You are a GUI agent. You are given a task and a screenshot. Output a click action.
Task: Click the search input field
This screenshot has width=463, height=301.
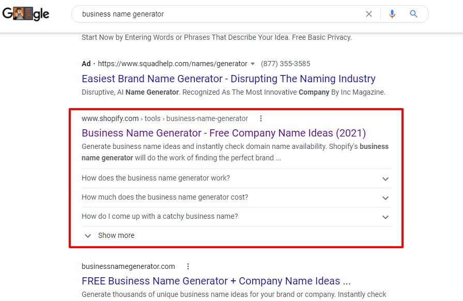tap(217, 14)
